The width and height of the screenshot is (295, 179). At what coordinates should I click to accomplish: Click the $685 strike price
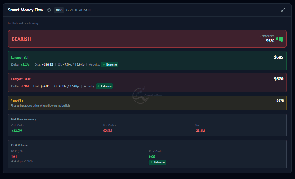tap(279, 57)
